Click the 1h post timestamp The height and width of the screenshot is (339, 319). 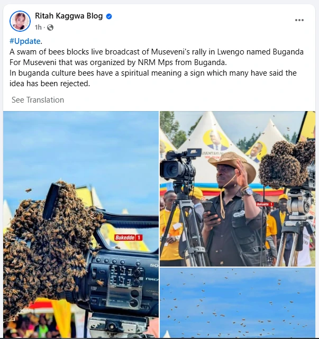pos(38,28)
